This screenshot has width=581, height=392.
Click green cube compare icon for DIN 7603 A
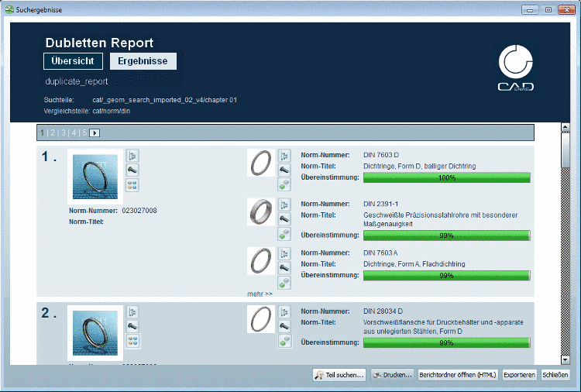click(x=284, y=283)
